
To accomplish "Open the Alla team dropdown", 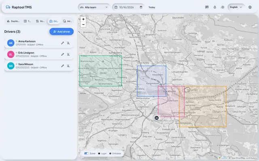I will point(94,7).
